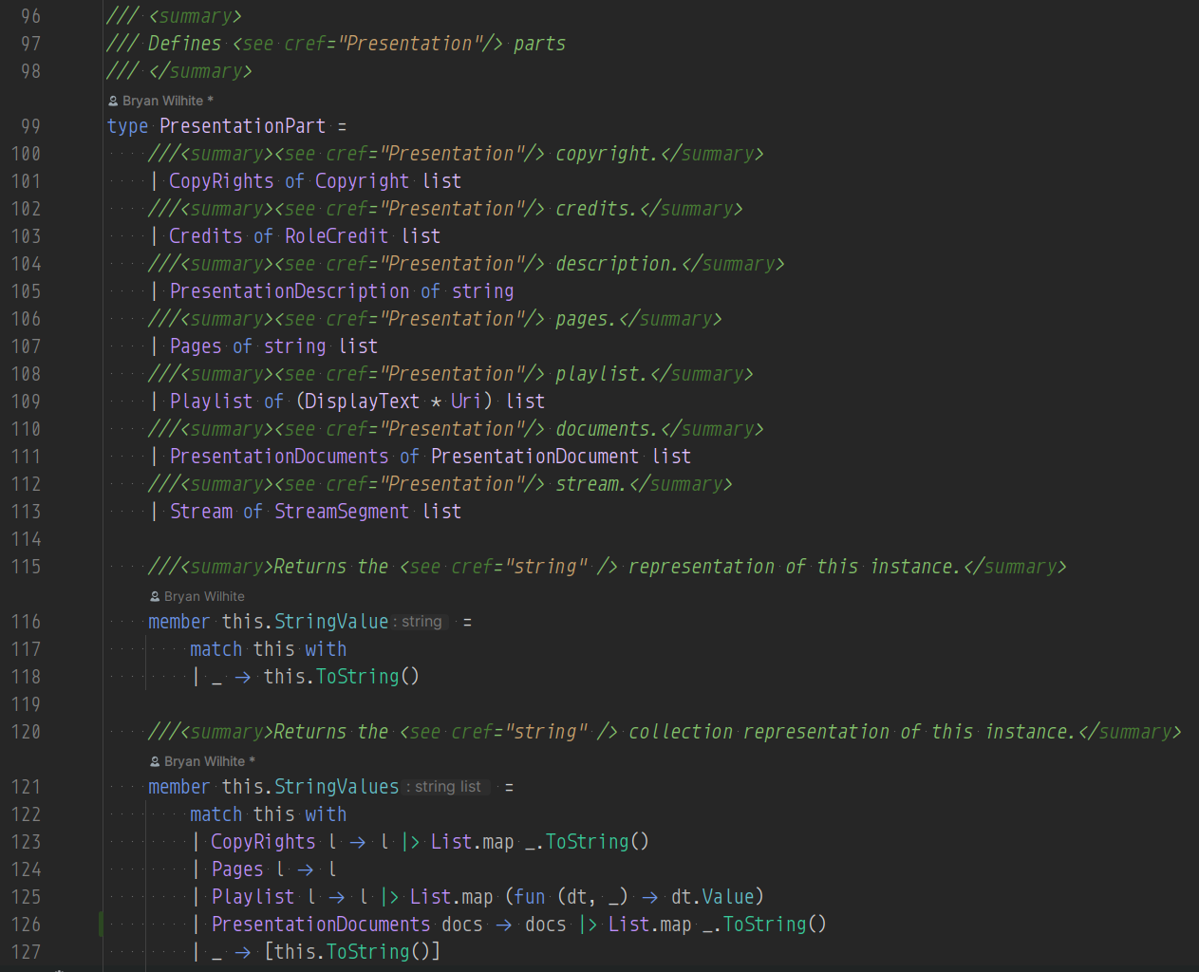1199x972 pixels.
Task: Click line number 121 in the gutter
Action: [26, 787]
